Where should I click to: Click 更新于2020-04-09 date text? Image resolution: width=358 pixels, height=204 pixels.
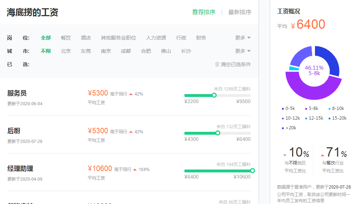click(25, 179)
